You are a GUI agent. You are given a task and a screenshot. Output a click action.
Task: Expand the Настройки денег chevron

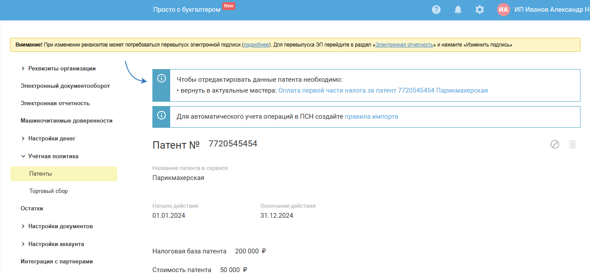(23, 139)
